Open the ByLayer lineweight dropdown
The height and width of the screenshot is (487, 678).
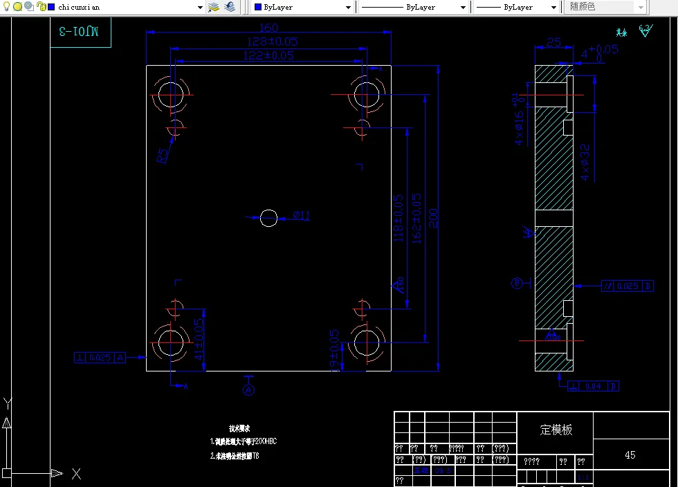(553, 8)
